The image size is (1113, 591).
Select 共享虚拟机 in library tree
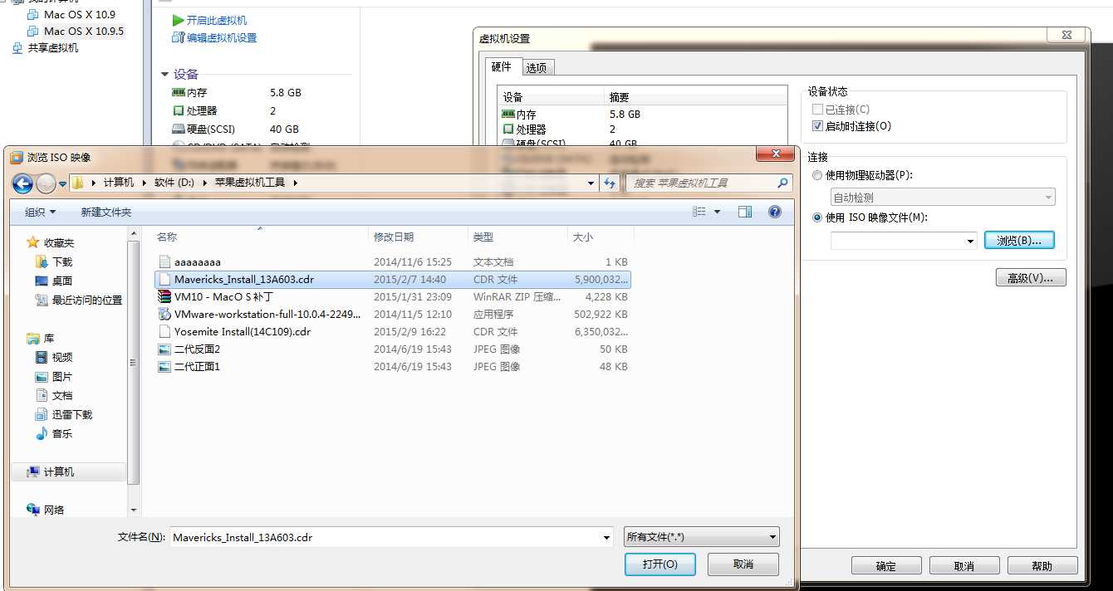pos(45,47)
